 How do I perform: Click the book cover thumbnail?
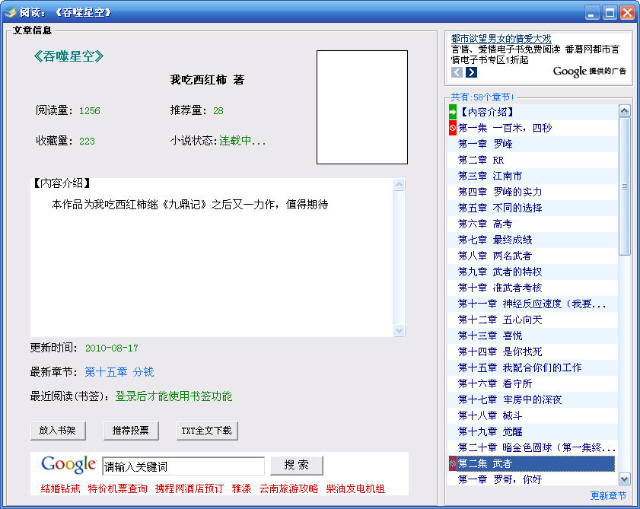click(362, 107)
